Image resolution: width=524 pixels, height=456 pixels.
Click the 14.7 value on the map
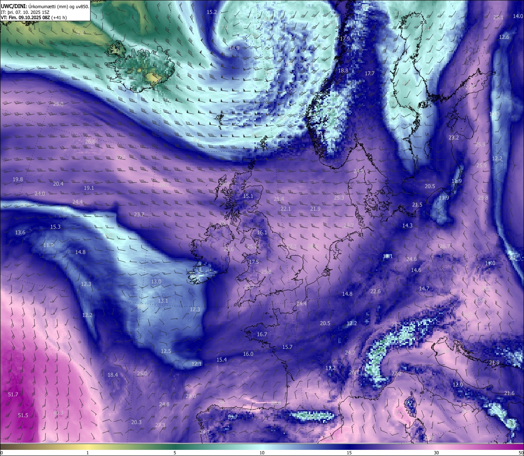pos(424,288)
